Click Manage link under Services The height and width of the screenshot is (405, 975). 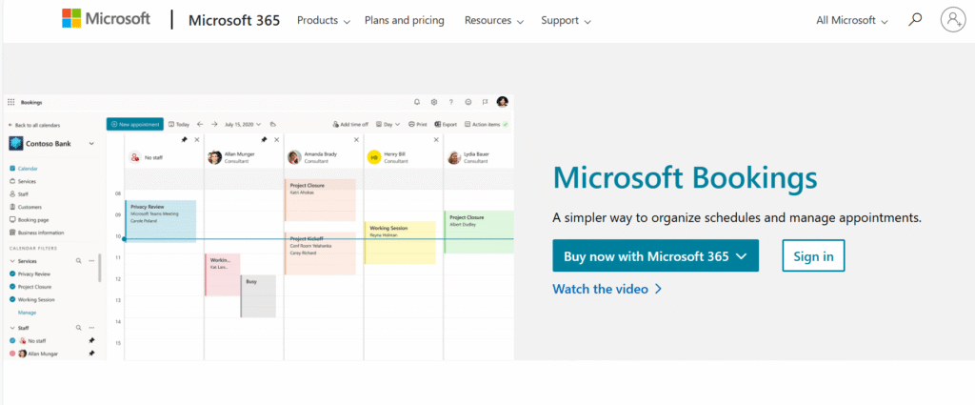coord(27,313)
